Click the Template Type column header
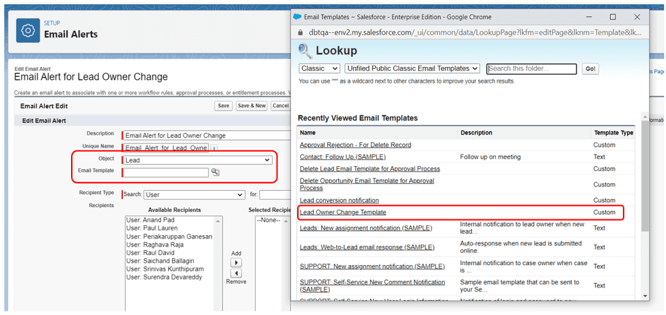This screenshot has width=666, height=315. click(613, 133)
